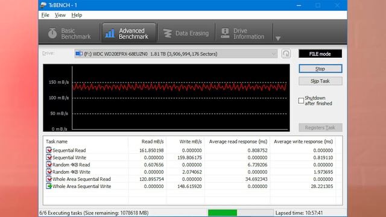Image resolution: width=386 pixels, height=217 pixels.
Task: Click the Random 4KB Read task icon
Action: tap(49, 164)
